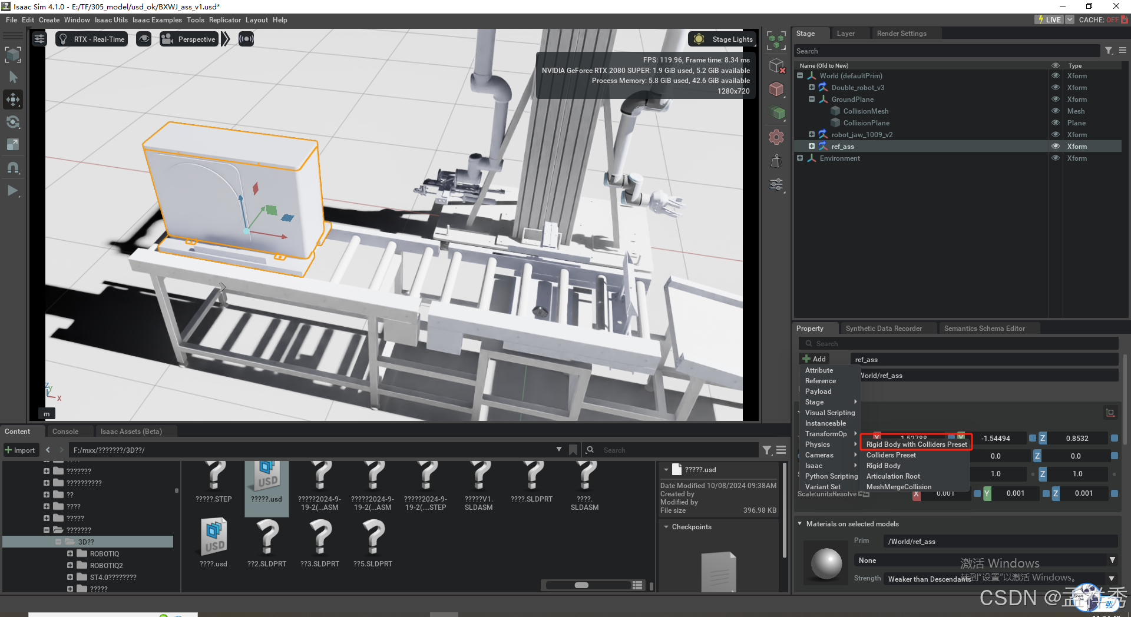Image resolution: width=1131 pixels, height=617 pixels.
Task: Switch to the Render Settings tab
Action: tap(901, 34)
